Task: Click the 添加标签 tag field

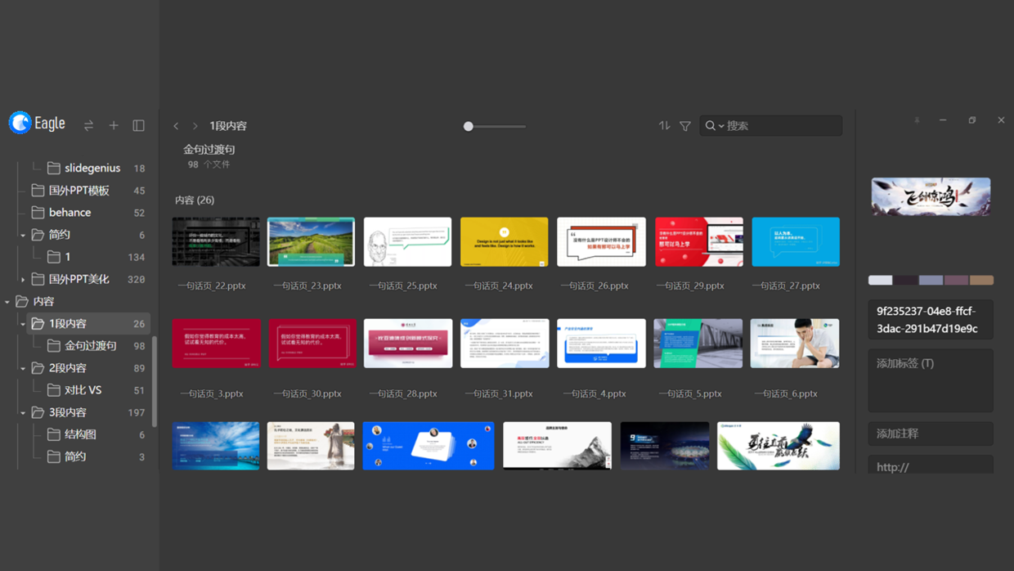Action: point(930,380)
